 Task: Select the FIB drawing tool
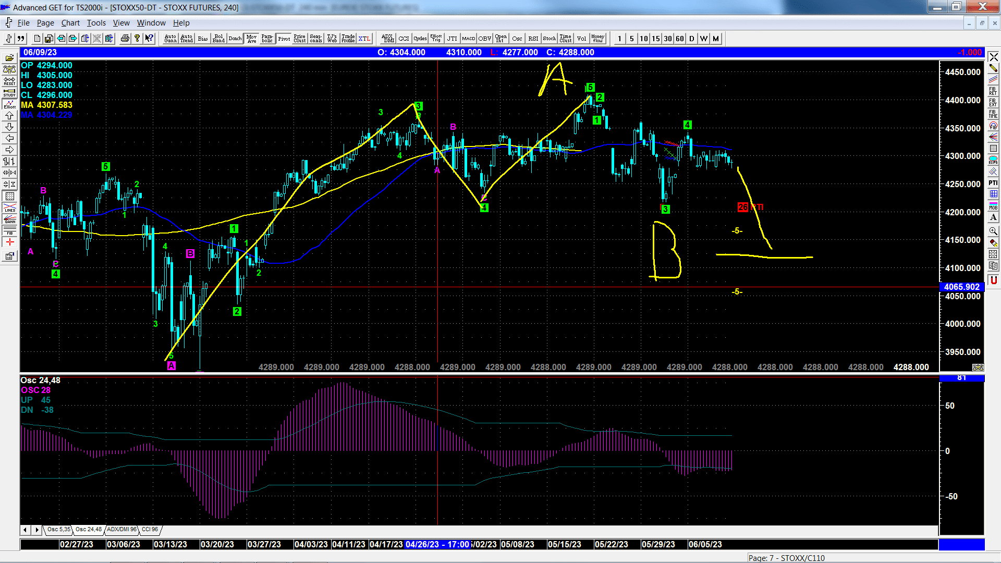9,230
